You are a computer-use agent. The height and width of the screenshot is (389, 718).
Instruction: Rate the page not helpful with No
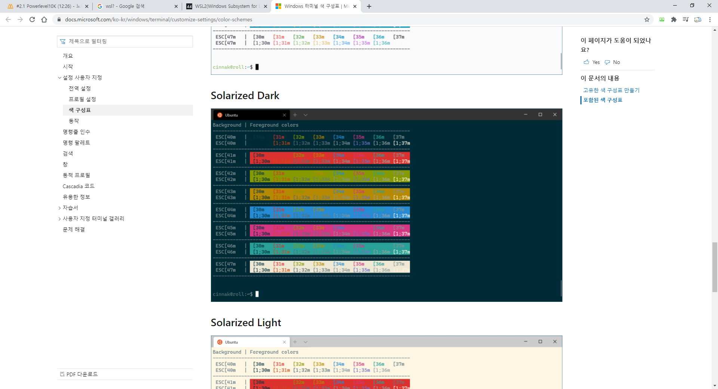[x=613, y=62]
